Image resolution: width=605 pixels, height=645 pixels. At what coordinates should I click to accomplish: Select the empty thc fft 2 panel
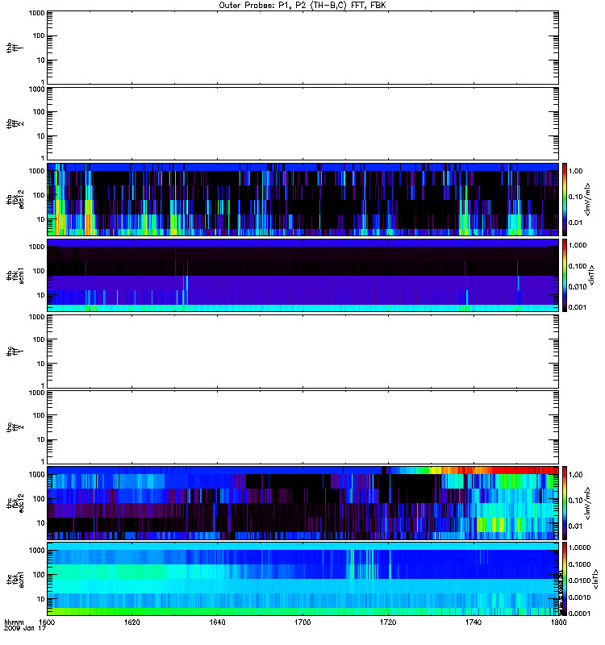click(x=302, y=427)
